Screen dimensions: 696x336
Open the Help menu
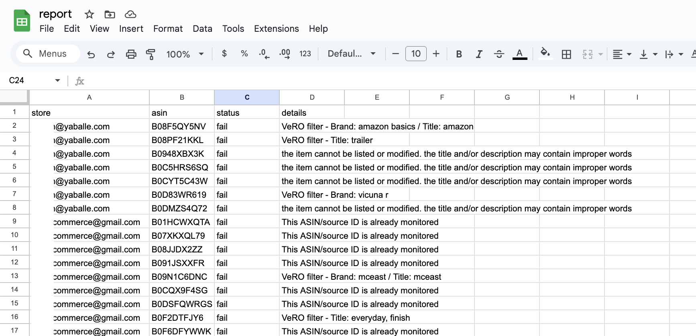[318, 29]
